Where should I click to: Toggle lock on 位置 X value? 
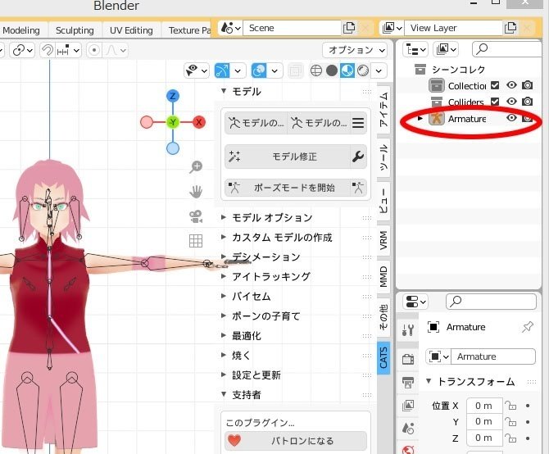pyautogui.click(x=510, y=406)
